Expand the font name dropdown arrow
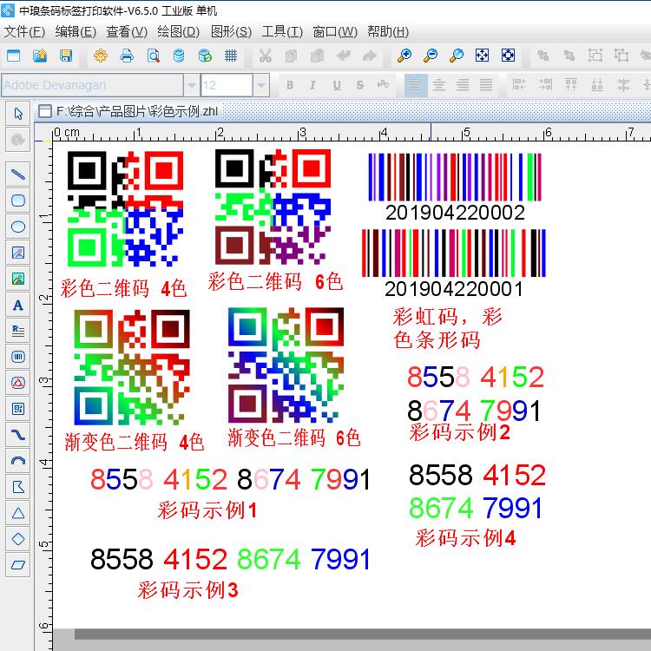The width and height of the screenshot is (651, 651). tap(192, 86)
